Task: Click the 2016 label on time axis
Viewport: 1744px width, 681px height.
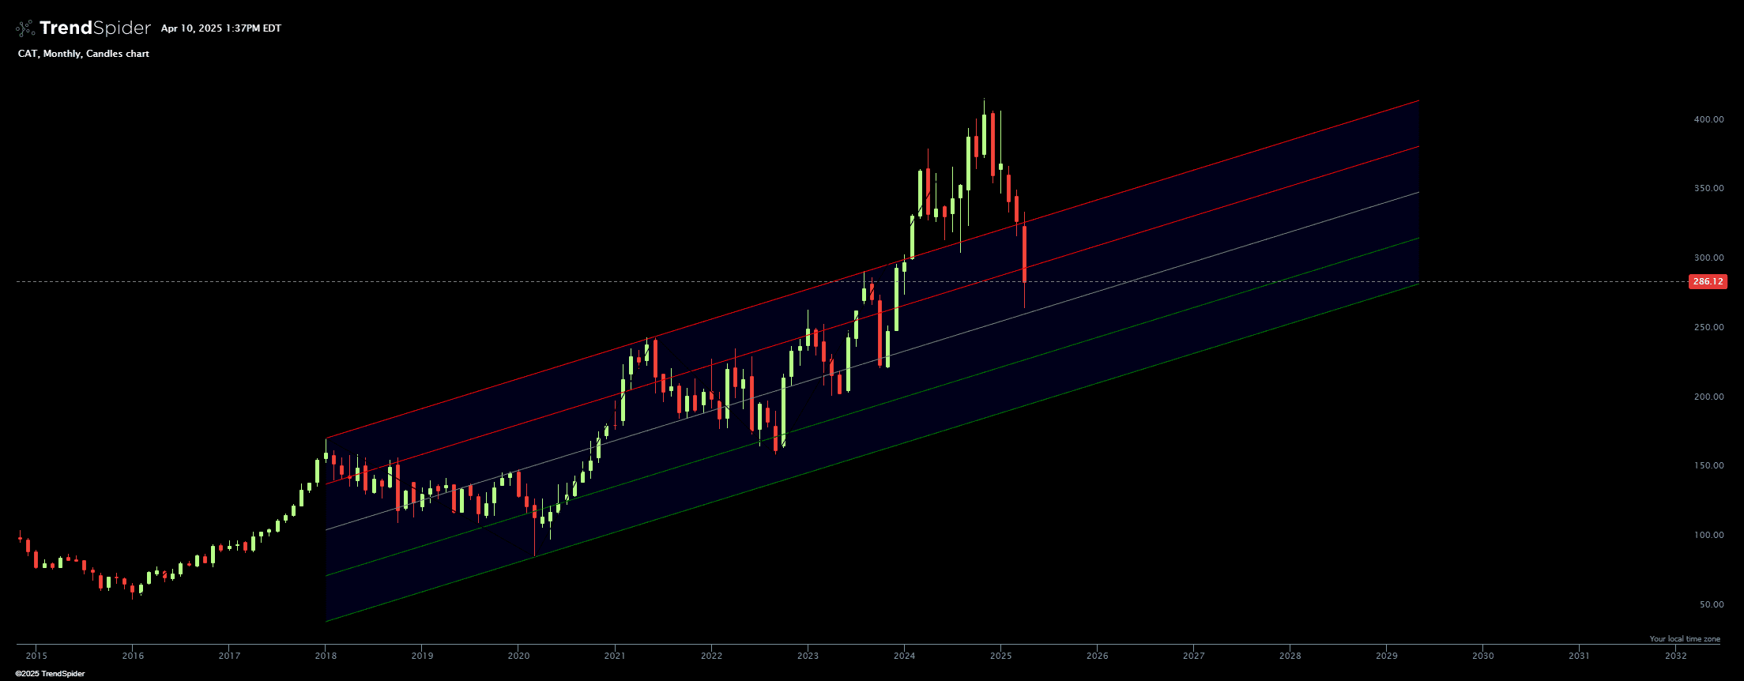Action: point(133,656)
